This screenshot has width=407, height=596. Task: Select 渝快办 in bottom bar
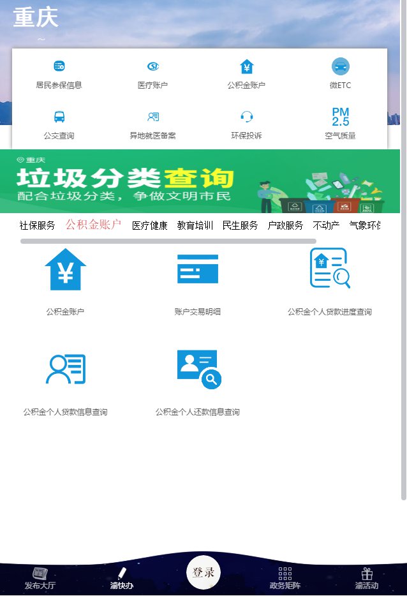122,578
